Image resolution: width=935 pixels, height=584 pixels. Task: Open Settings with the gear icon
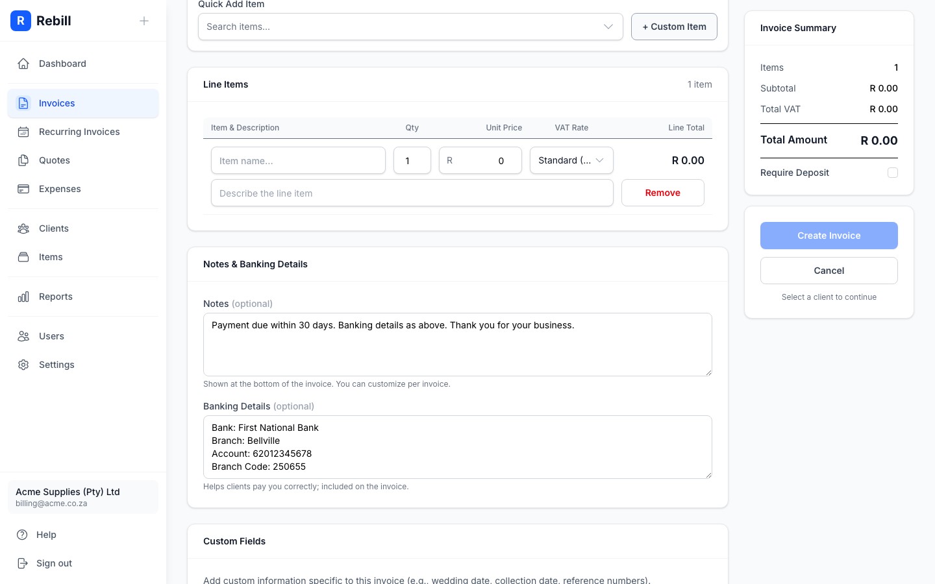[23, 365]
